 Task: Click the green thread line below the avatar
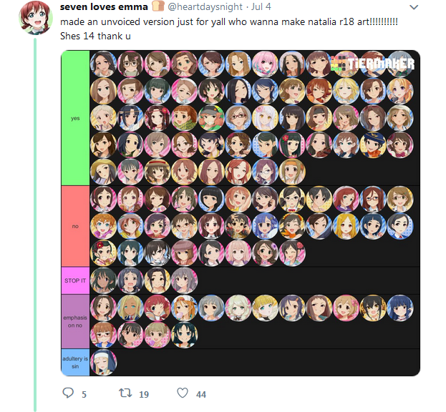pos(35,225)
